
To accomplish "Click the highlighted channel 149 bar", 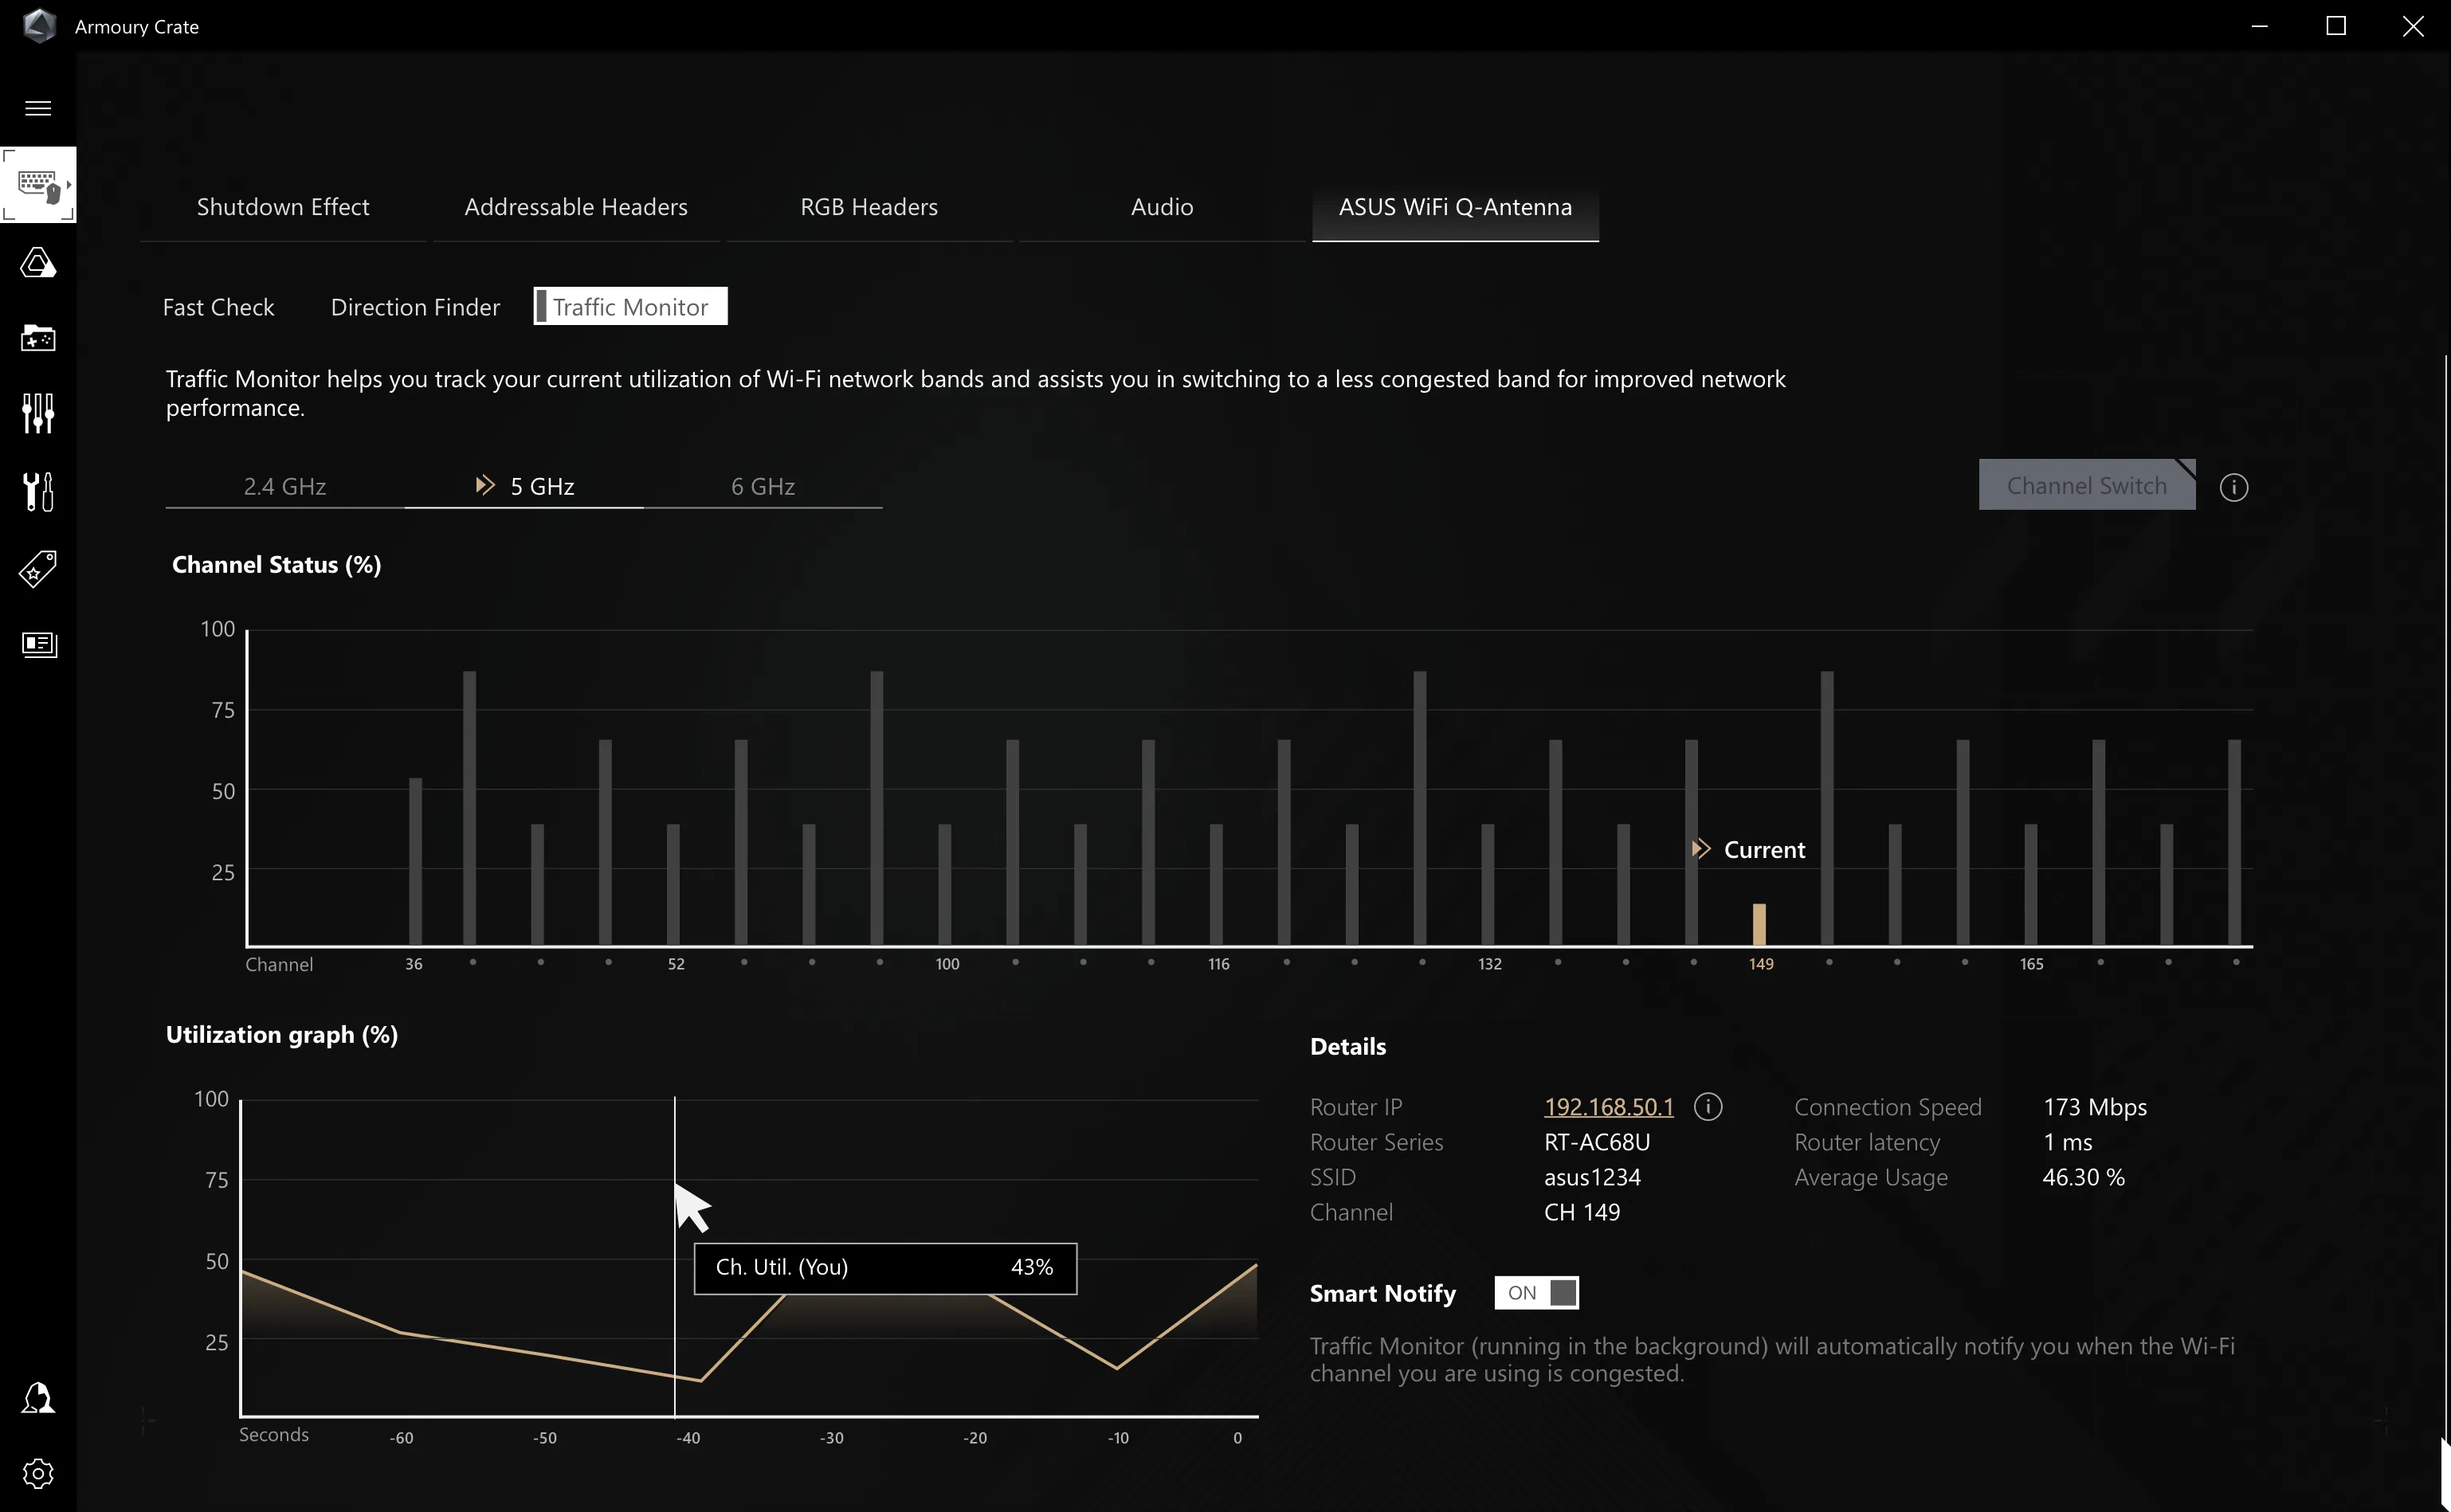I will point(1759,924).
